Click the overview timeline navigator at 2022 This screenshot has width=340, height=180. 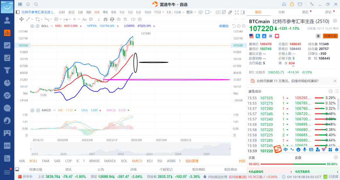point(121,154)
